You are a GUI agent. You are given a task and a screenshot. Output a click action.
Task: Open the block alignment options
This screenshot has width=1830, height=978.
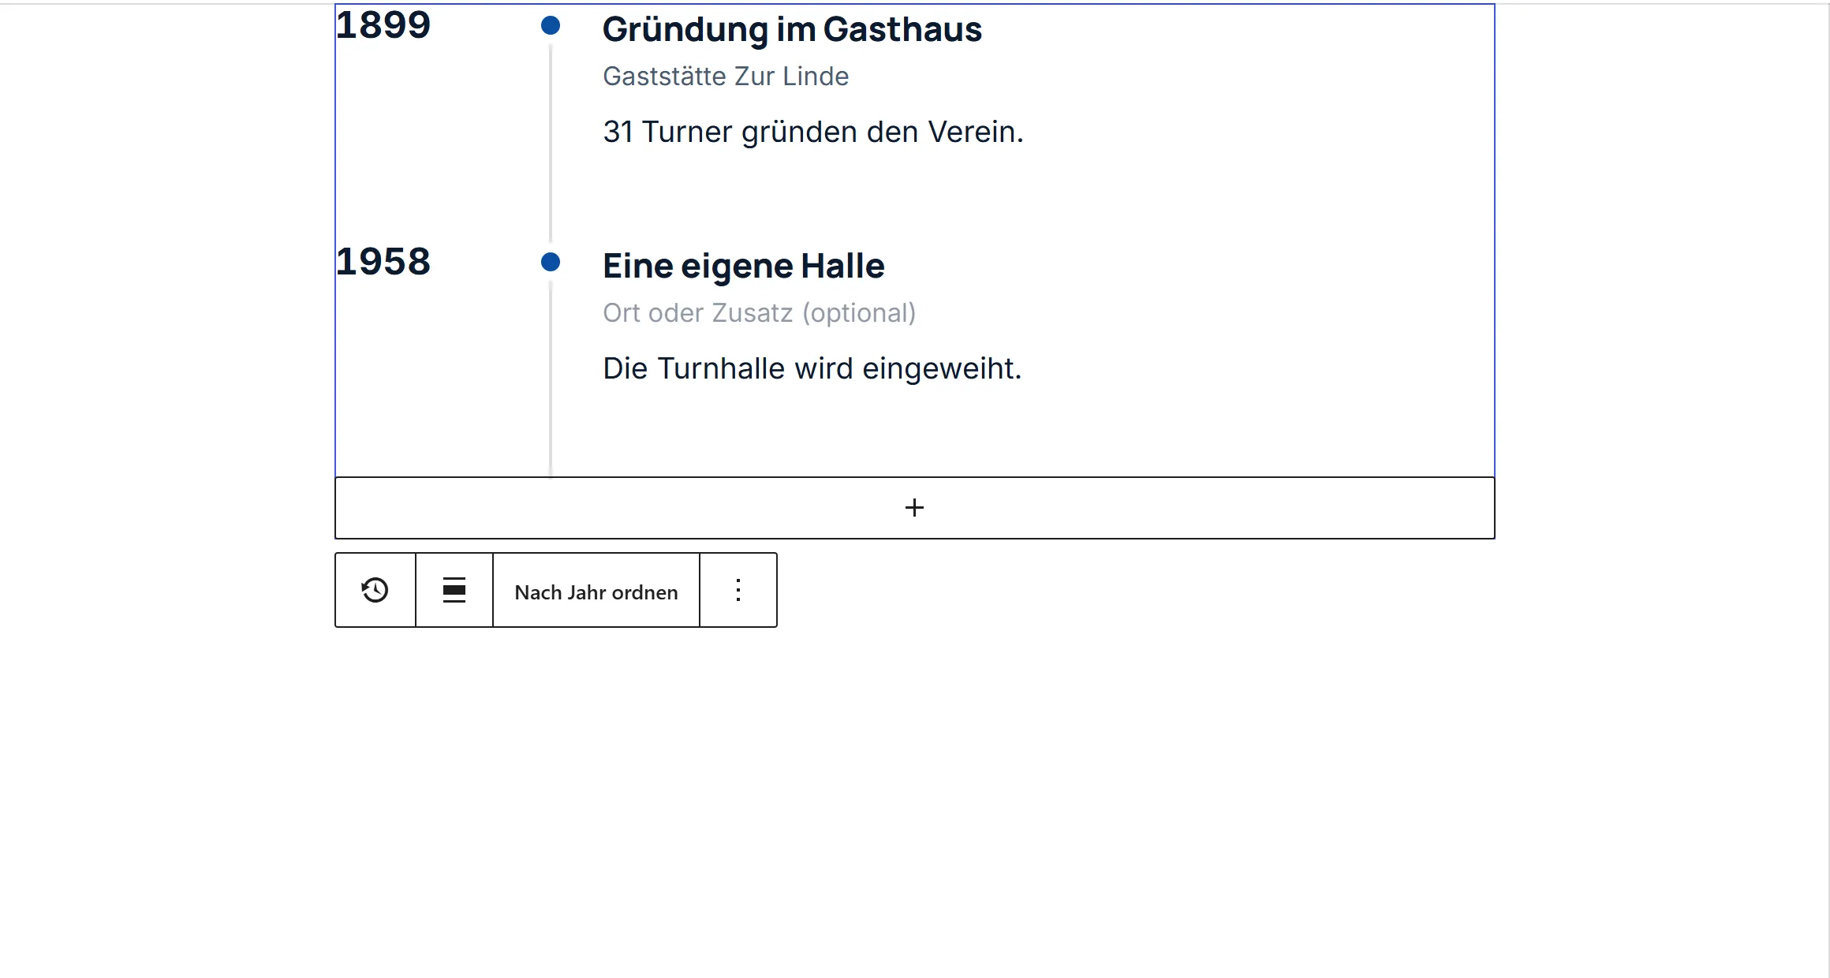454,590
